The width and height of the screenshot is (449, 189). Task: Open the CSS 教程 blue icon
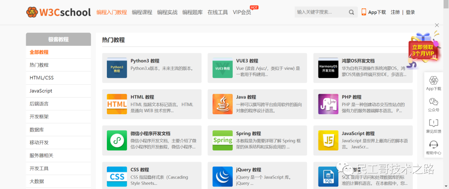pos(117,177)
